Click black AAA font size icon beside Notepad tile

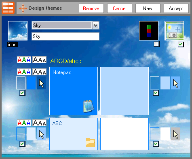(39, 72)
